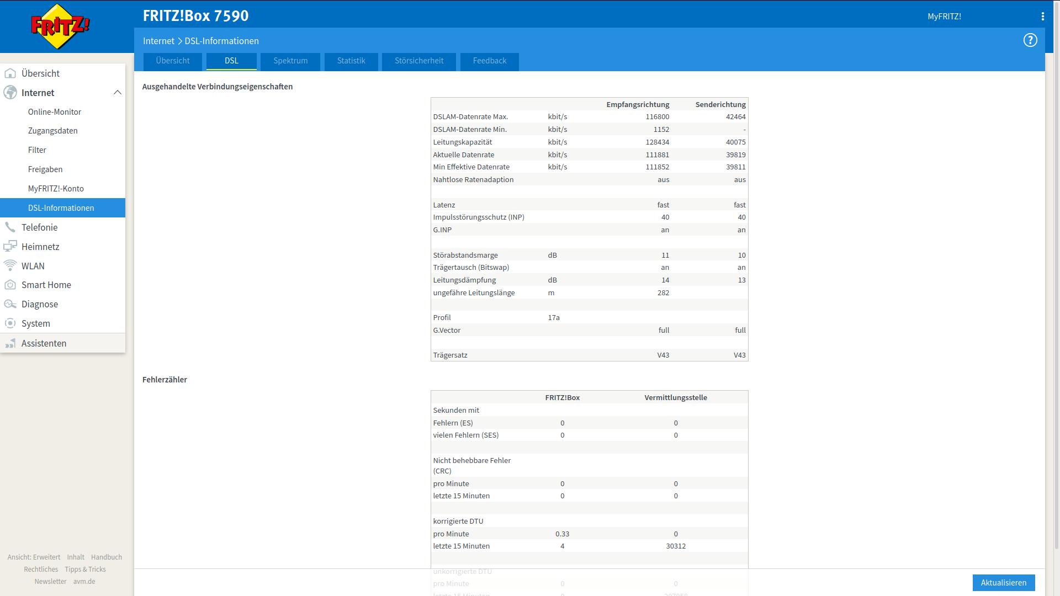Toggle Ansicht: Erweitert view mode

(34, 557)
